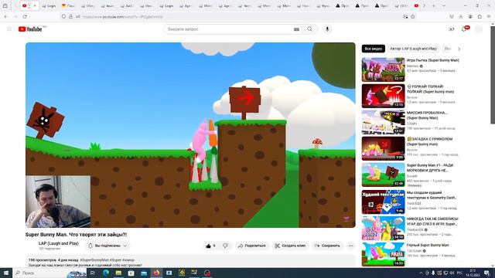Go to the YouTube home logo
Image resolution: width=495 pixels, height=278 pixels.
point(30,29)
